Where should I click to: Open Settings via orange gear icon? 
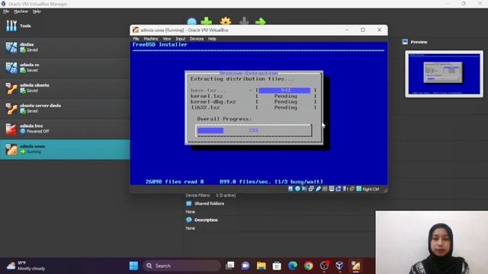click(226, 21)
